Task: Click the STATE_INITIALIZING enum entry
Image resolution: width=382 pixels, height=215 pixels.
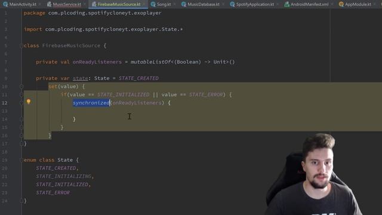Action: pos(64,176)
